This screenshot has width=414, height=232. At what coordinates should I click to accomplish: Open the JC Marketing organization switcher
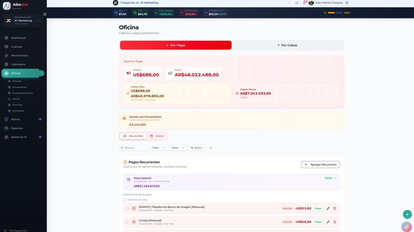tap(23, 21)
